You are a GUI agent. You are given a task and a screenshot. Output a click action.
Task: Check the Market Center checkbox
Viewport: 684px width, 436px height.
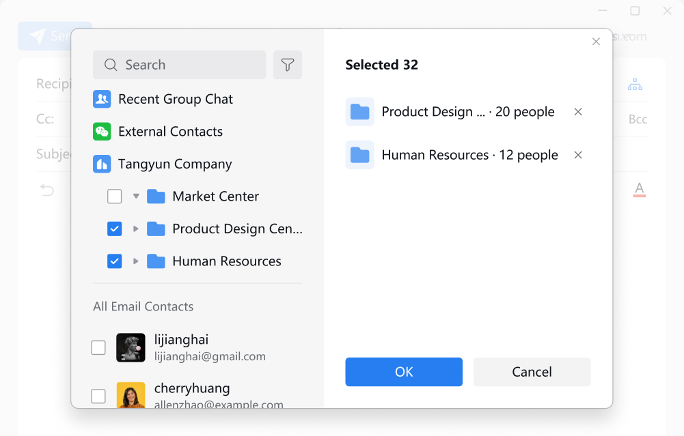pyautogui.click(x=115, y=197)
